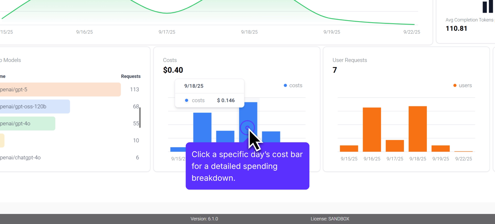
Task: Click the User Requests total 7
Action: click(335, 70)
